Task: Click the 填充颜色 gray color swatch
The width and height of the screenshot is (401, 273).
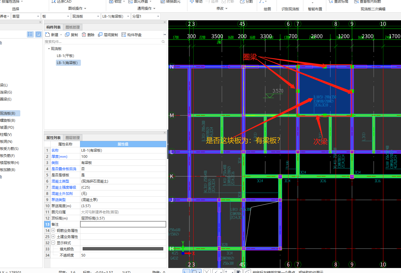Action: click(123, 249)
